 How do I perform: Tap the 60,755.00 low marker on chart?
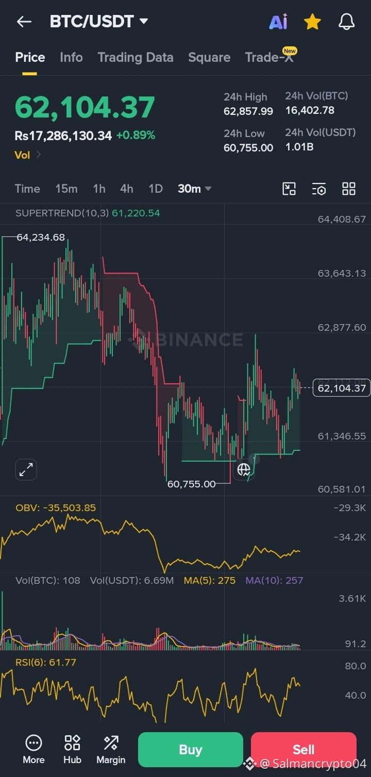point(191,484)
